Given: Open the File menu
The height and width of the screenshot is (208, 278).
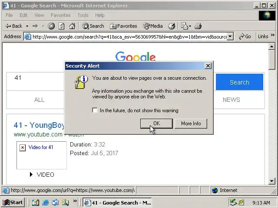Looking at the screenshot, I should (x=9, y=15).
